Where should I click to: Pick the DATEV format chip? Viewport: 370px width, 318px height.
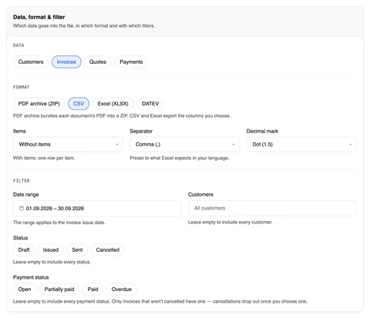coord(150,104)
